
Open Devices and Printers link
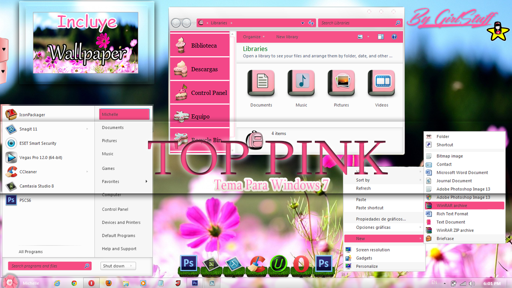pyautogui.click(x=121, y=222)
